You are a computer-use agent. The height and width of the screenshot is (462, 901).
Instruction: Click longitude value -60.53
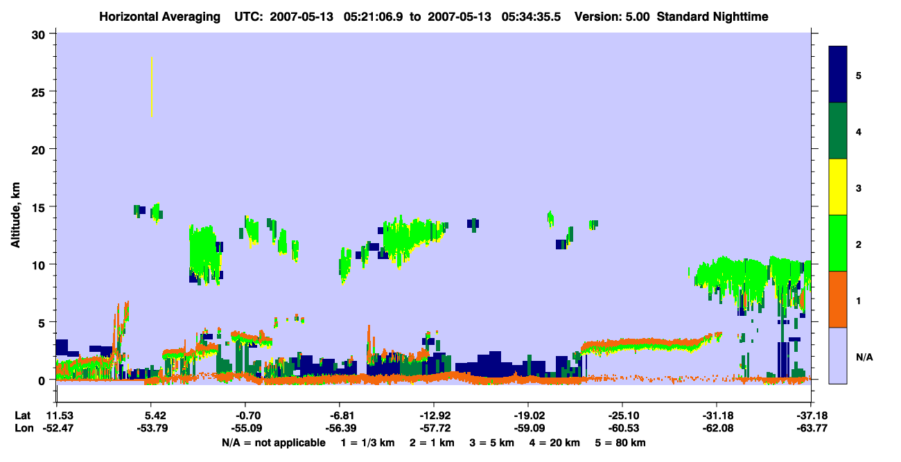(x=622, y=429)
